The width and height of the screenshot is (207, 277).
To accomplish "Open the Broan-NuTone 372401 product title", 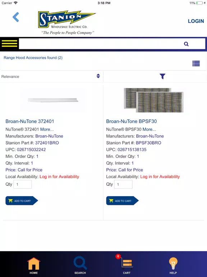I will (30, 121).
